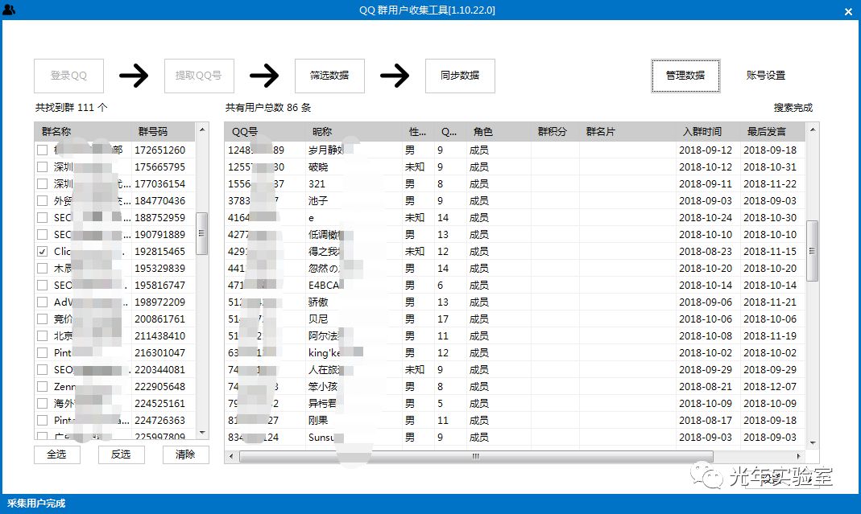861x514 pixels.
Task: Click group number 222905648
Action: tap(159, 387)
